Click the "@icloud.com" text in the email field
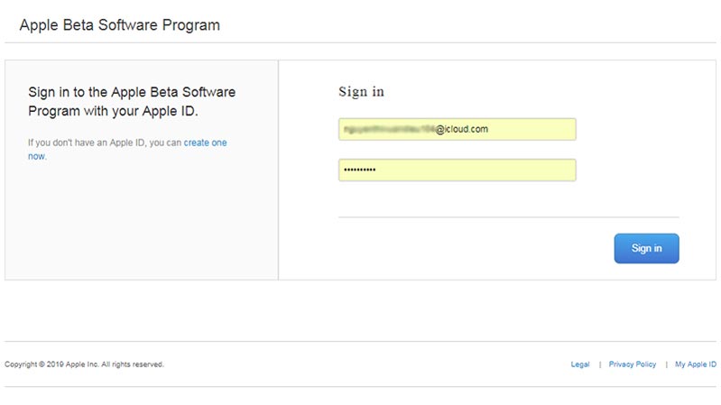The image size is (721, 405). (462, 130)
